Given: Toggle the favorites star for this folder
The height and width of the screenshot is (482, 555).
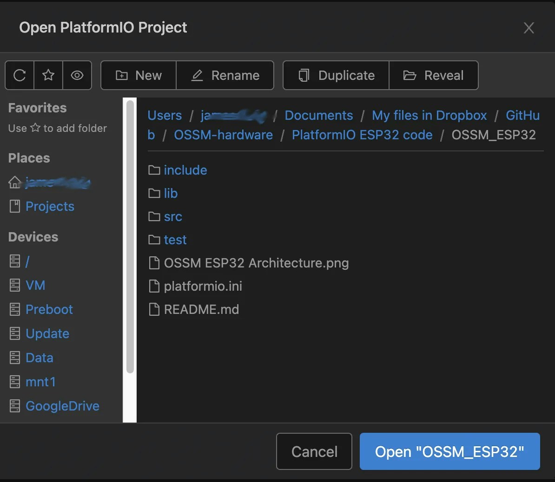Looking at the screenshot, I should click(x=48, y=75).
